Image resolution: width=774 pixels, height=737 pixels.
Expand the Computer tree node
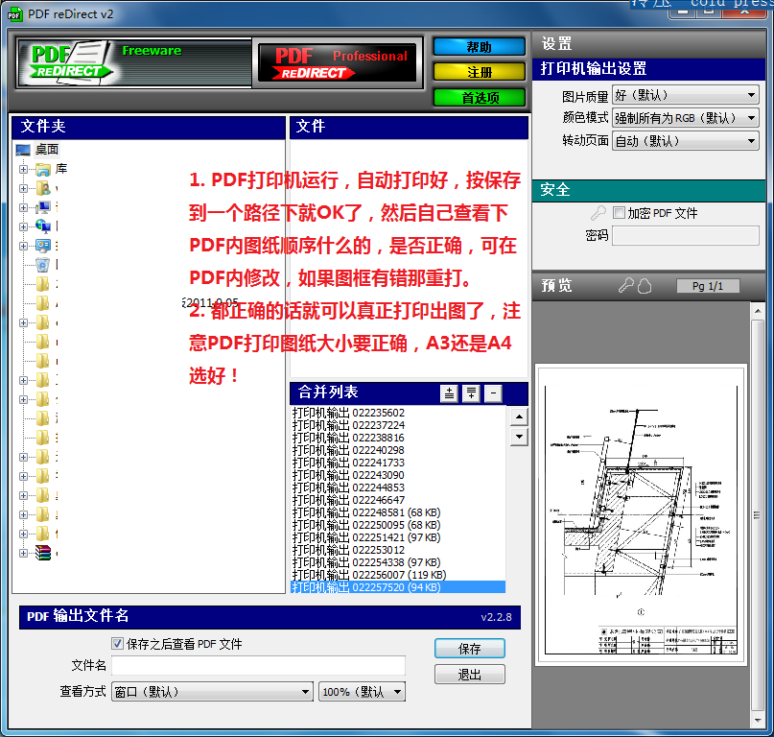pos(23,207)
